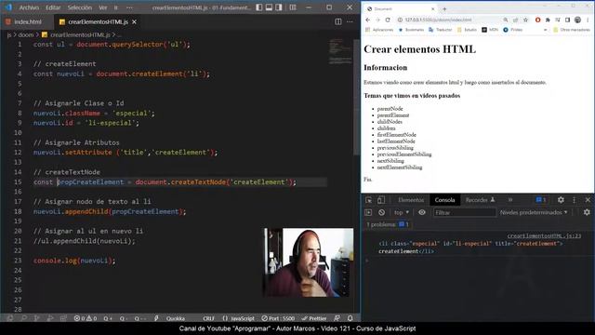This screenshot has width=595, height=335.
Task: Open the Chrome extensions puzzle icon
Action: click(x=548, y=20)
